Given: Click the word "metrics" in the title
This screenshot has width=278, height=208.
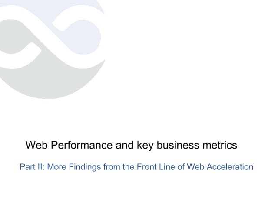Looking at the screenshot, I should pos(220,145).
